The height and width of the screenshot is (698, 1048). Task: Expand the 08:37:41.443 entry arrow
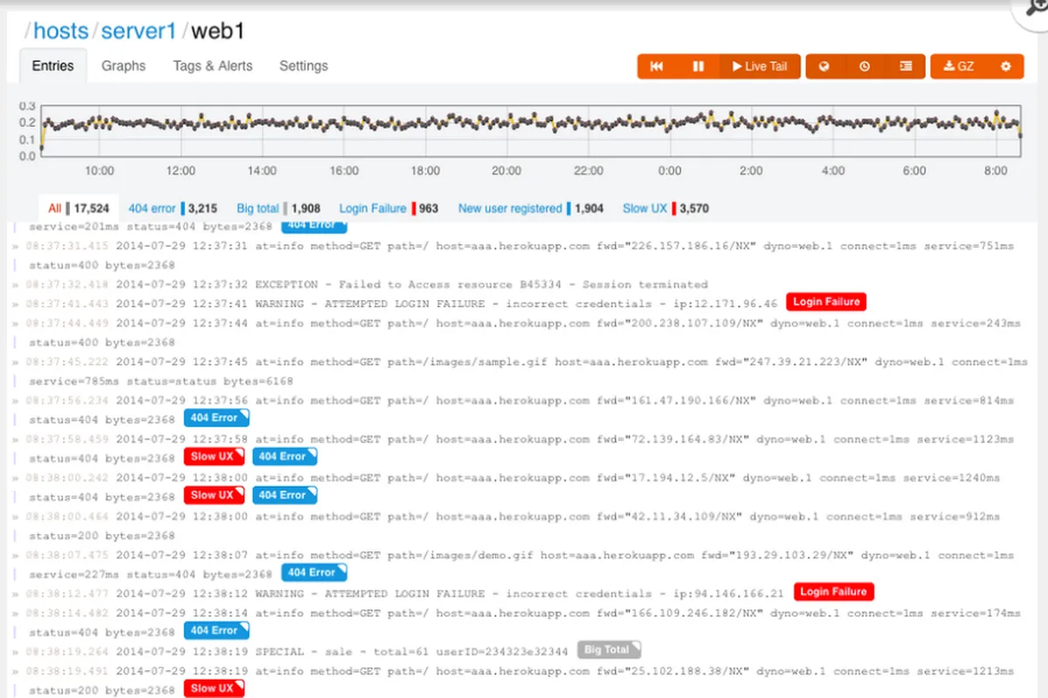pos(15,304)
